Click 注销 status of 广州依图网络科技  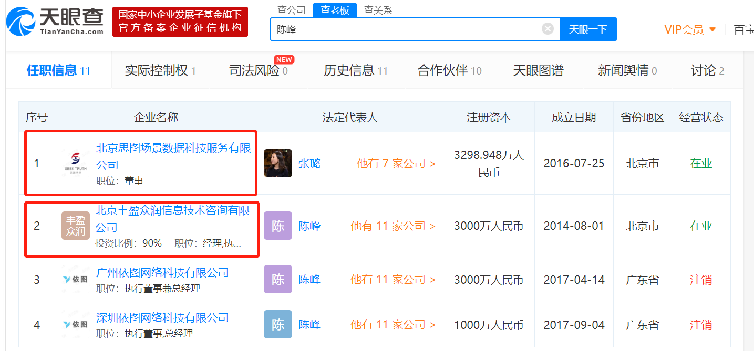(x=701, y=280)
